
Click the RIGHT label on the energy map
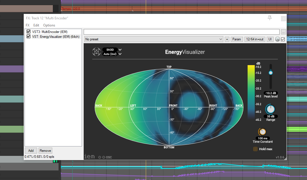point(213,105)
